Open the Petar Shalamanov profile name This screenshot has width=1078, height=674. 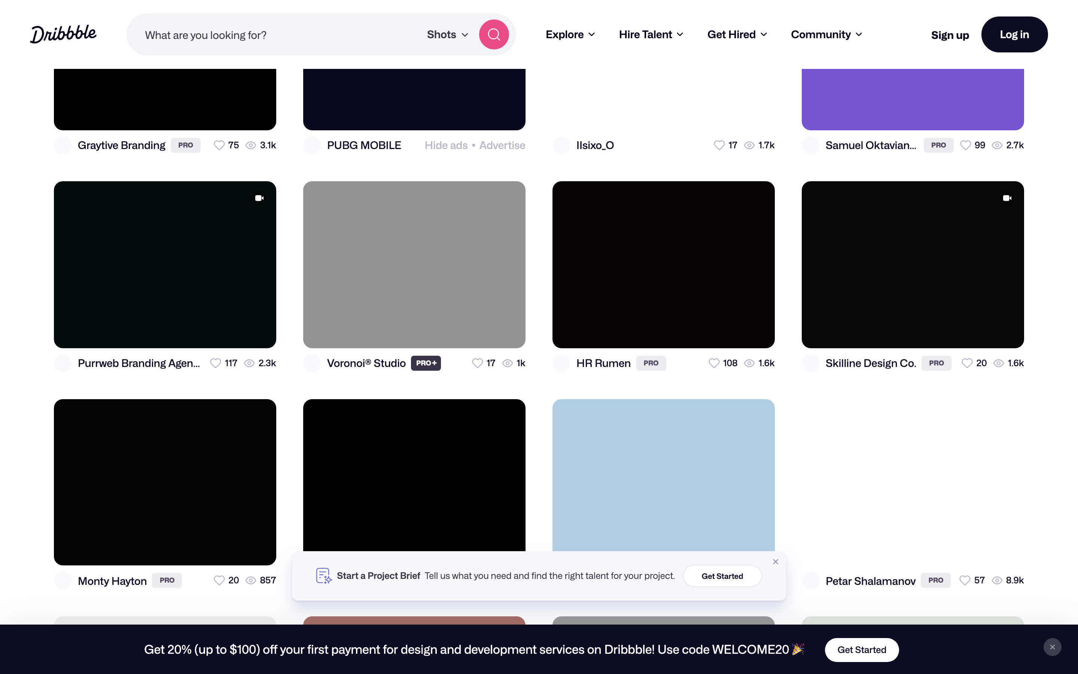click(870, 581)
